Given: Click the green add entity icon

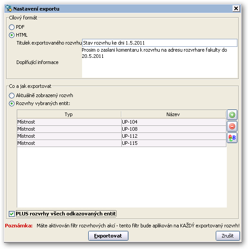Looking at the screenshot, I should click(x=232, y=115).
